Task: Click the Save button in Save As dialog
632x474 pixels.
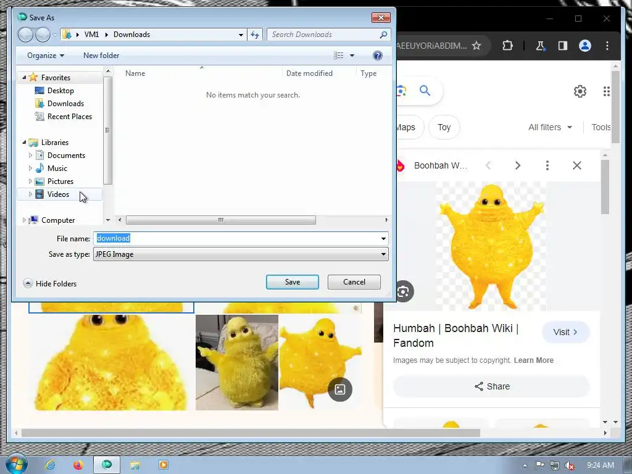Action: (x=292, y=282)
